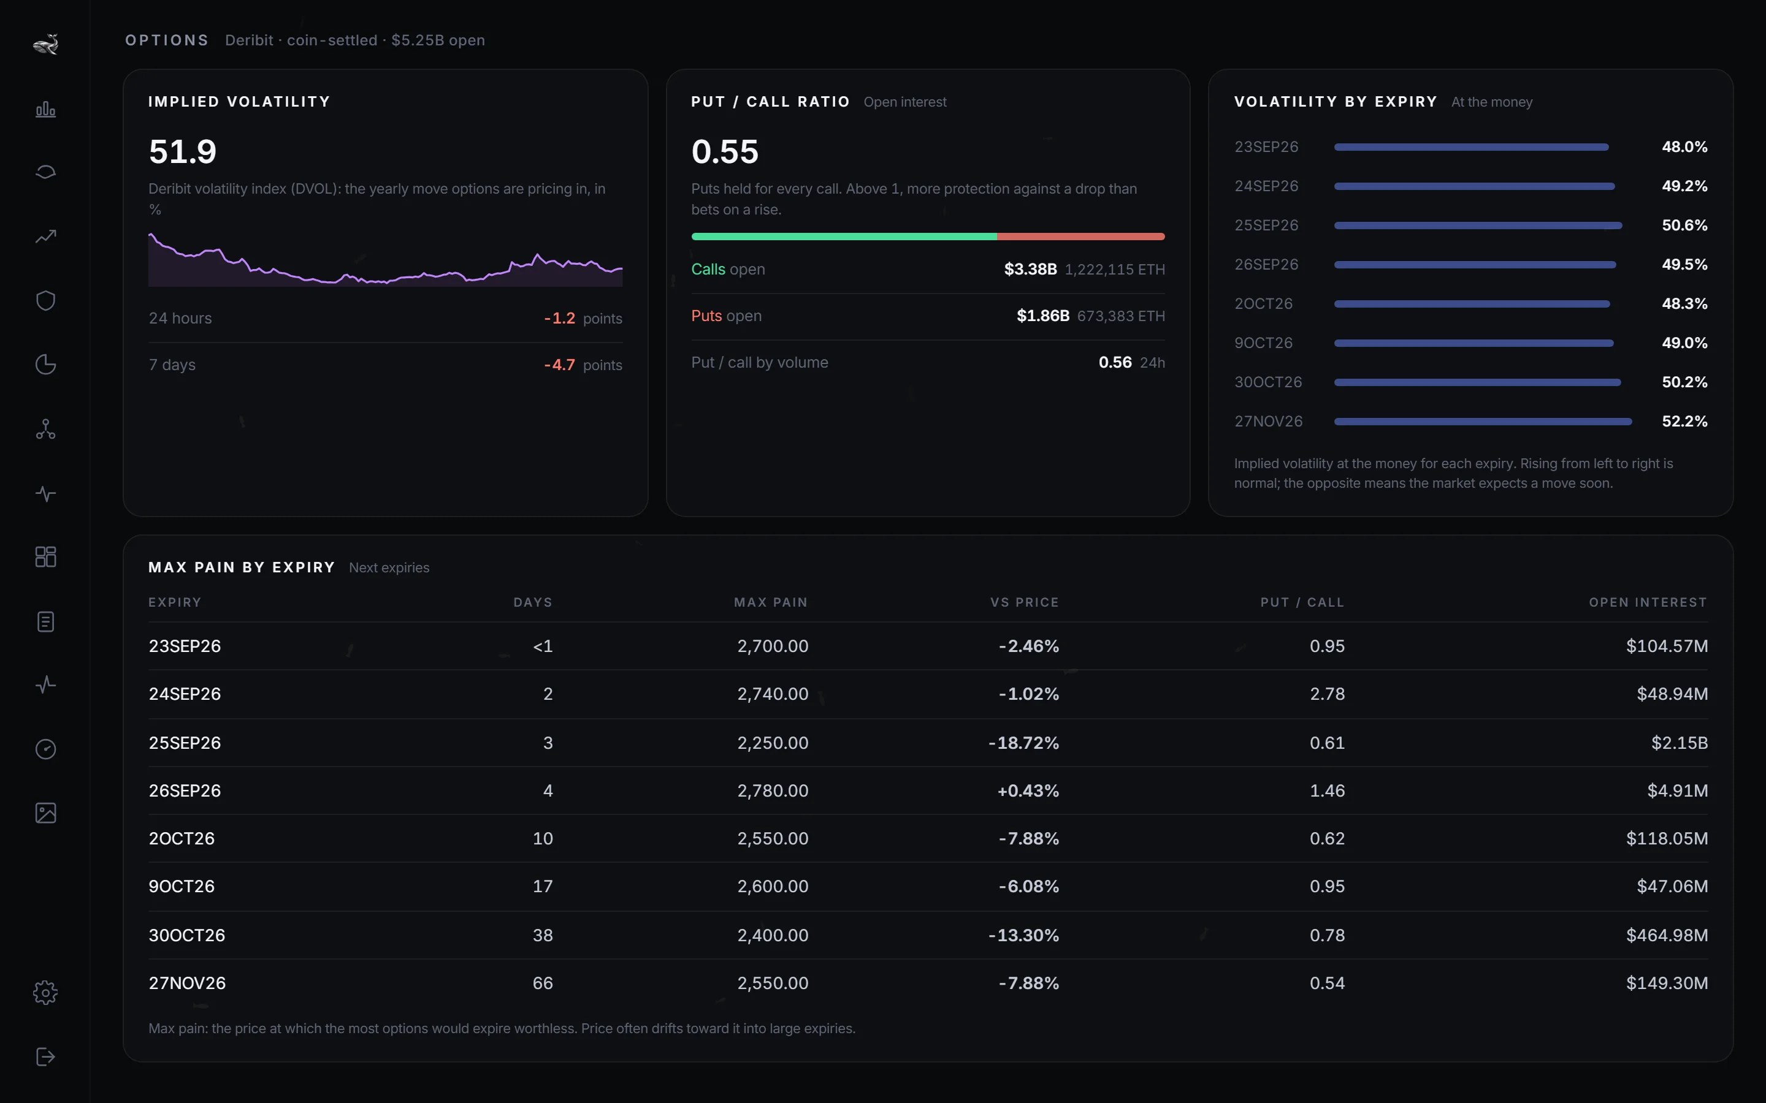Click the EXPIRY column header

coord(174,602)
